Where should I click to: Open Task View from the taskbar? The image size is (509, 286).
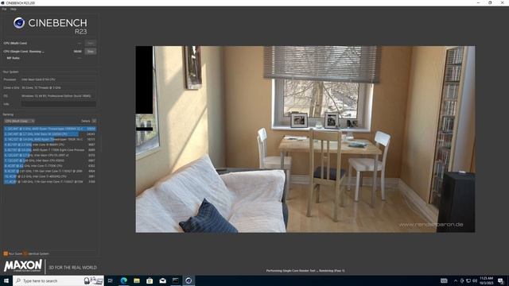pyautogui.click(x=111, y=280)
